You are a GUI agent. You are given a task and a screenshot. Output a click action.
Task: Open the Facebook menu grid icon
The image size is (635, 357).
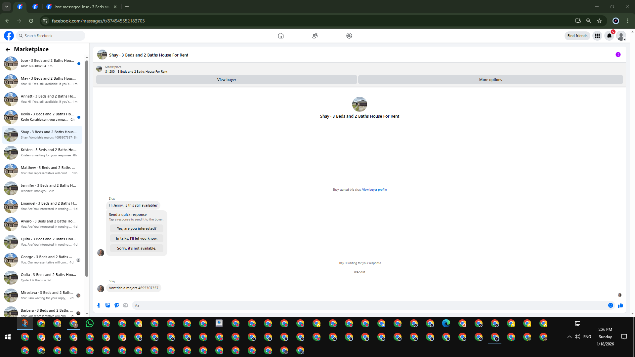597,36
